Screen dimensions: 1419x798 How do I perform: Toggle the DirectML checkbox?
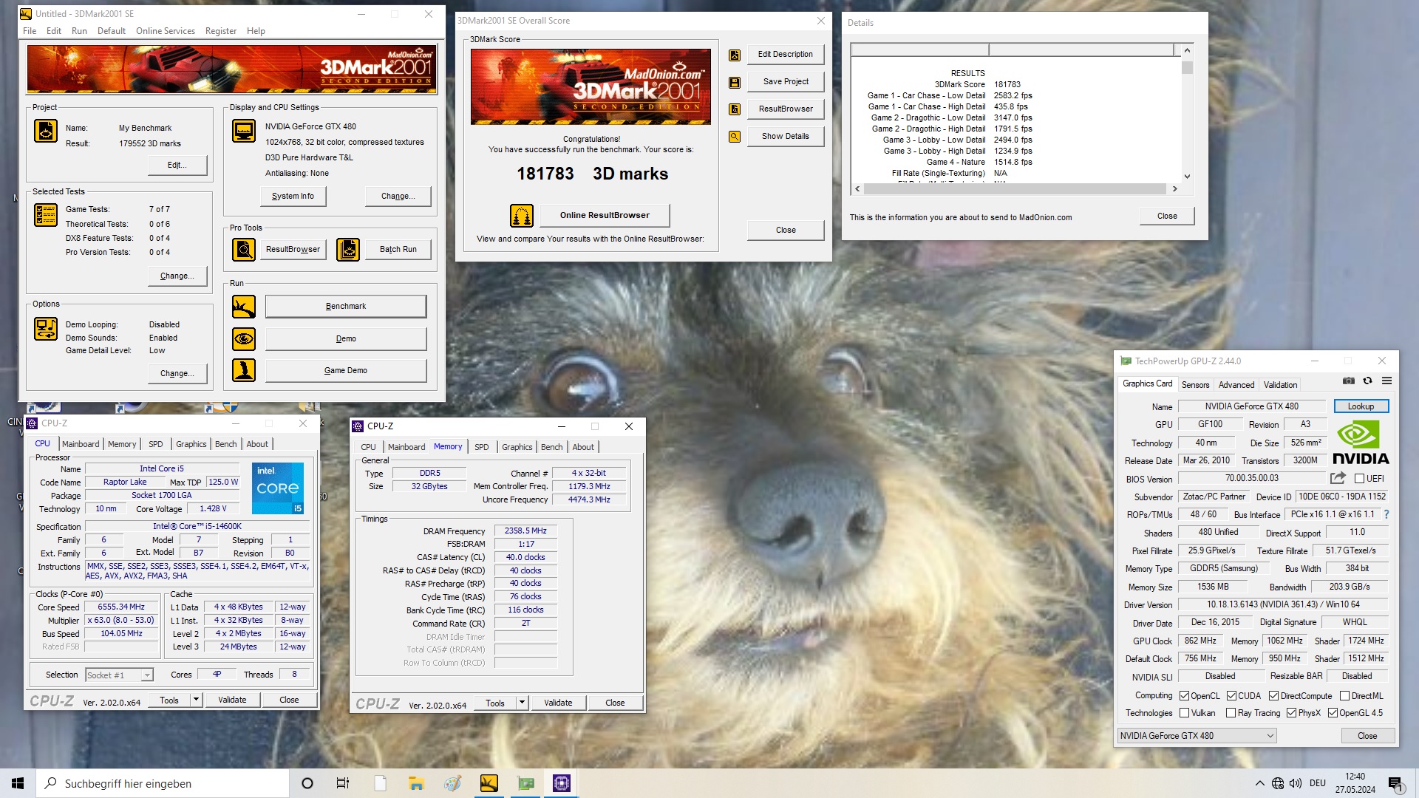pyautogui.click(x=1345, y=696)
